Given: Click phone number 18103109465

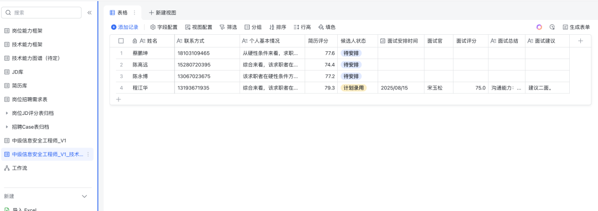Looking at the screenshot, I should pos(207,53).
